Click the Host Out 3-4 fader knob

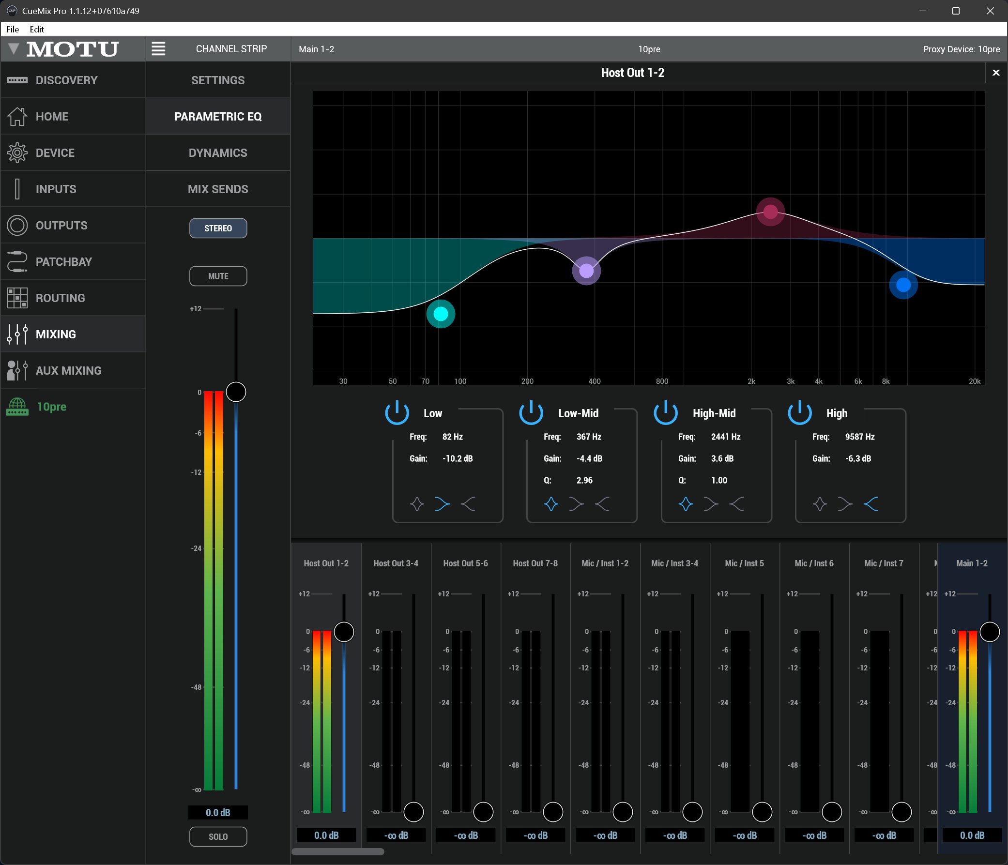click(413, 812)
